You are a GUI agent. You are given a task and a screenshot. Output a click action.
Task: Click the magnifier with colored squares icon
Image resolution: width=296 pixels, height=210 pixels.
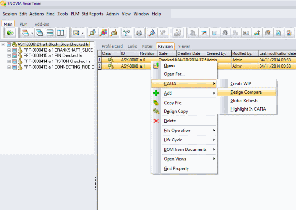[103, 33]
